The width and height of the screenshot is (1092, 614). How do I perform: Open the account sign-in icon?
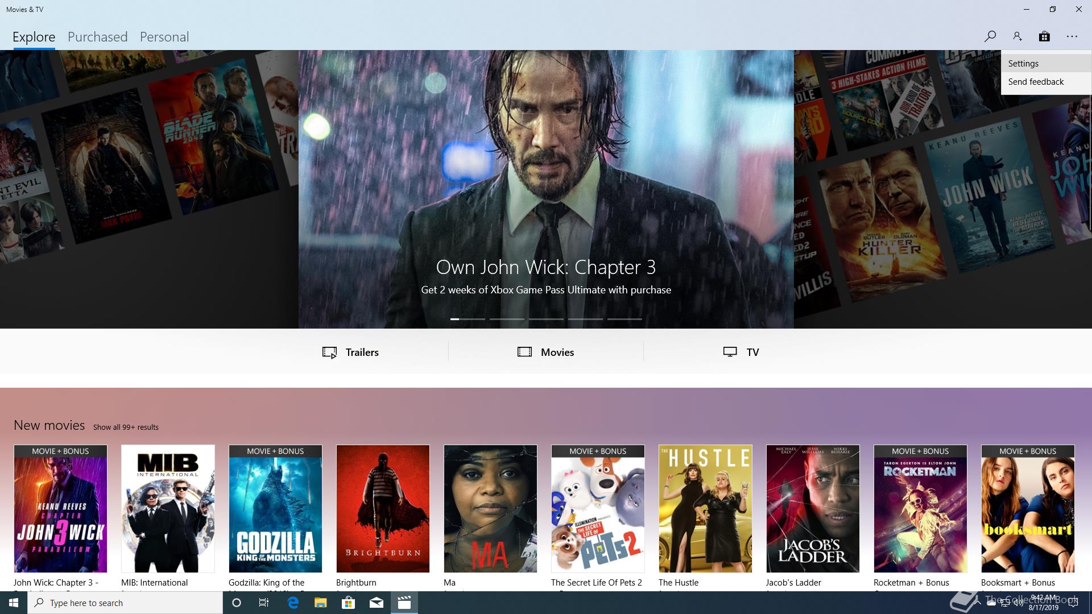[x=1017, y=36]
